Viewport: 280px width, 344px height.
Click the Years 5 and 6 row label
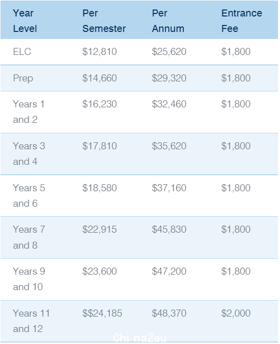(29, 196)
